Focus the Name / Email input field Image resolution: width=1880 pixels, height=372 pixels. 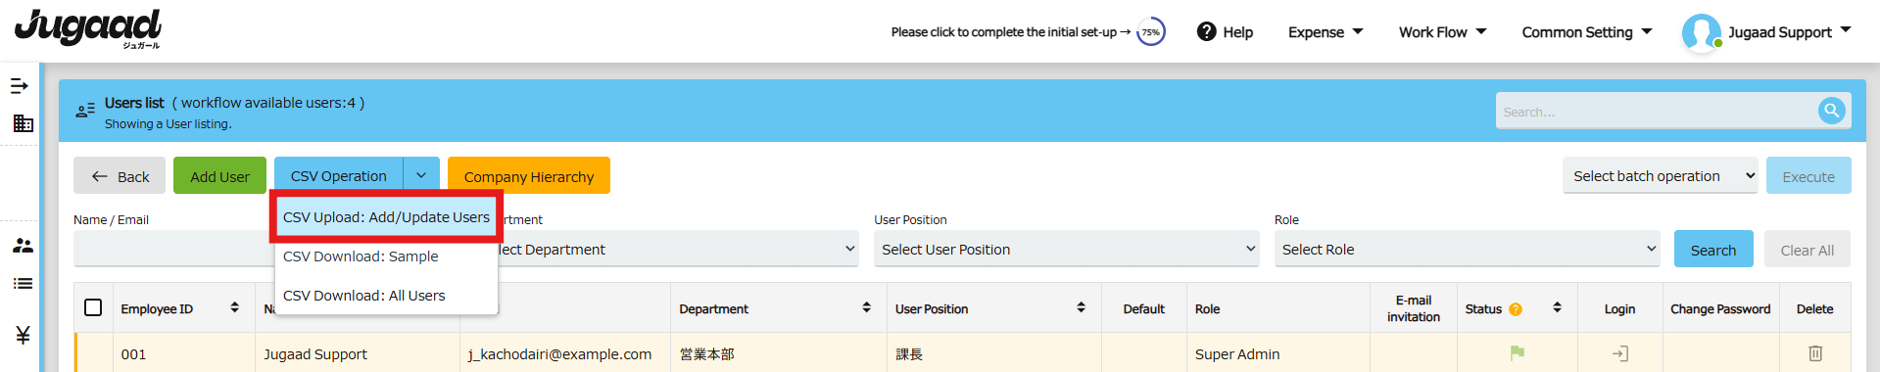tap(174, 249)
